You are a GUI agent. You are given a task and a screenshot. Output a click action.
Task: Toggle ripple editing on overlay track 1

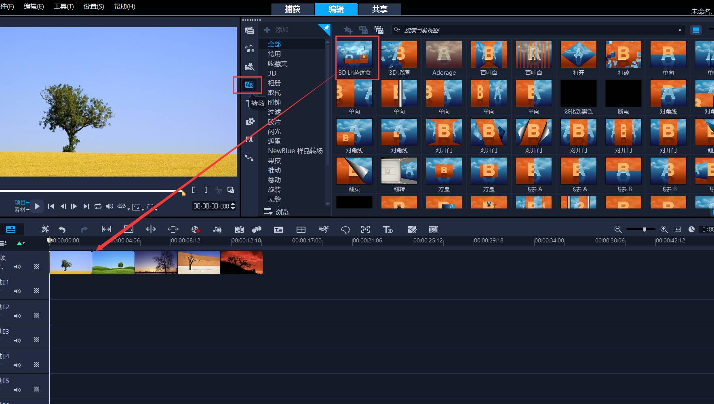pyautogui.click(x=37, y=291)
